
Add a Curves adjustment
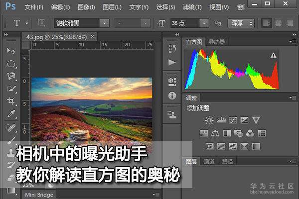[x=233, y=120]
